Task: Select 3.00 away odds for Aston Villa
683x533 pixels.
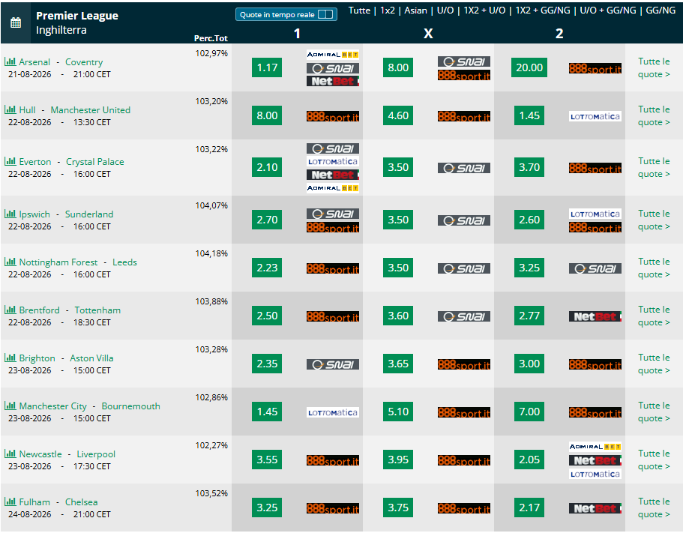Action: (x=529, y=363)
